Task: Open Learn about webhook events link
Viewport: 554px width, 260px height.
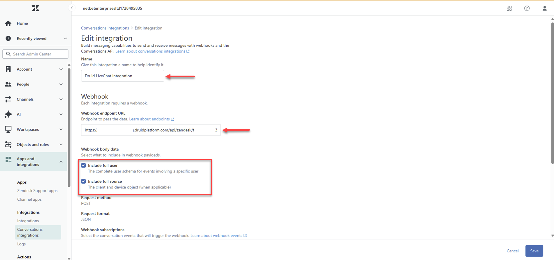Action: (x=218, y=236)
